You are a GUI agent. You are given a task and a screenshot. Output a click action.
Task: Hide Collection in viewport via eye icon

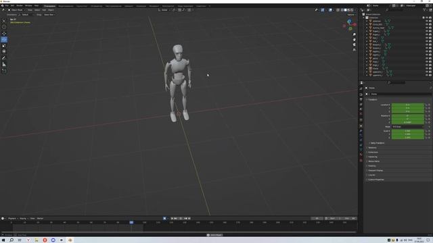coord(427,18)
